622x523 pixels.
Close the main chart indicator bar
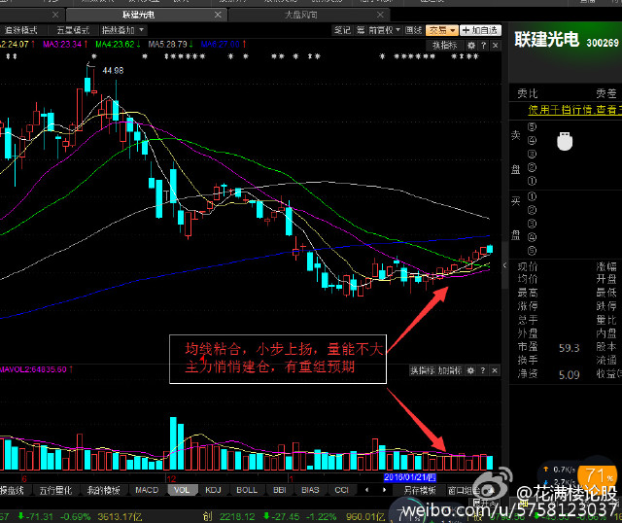pos(494,45)
